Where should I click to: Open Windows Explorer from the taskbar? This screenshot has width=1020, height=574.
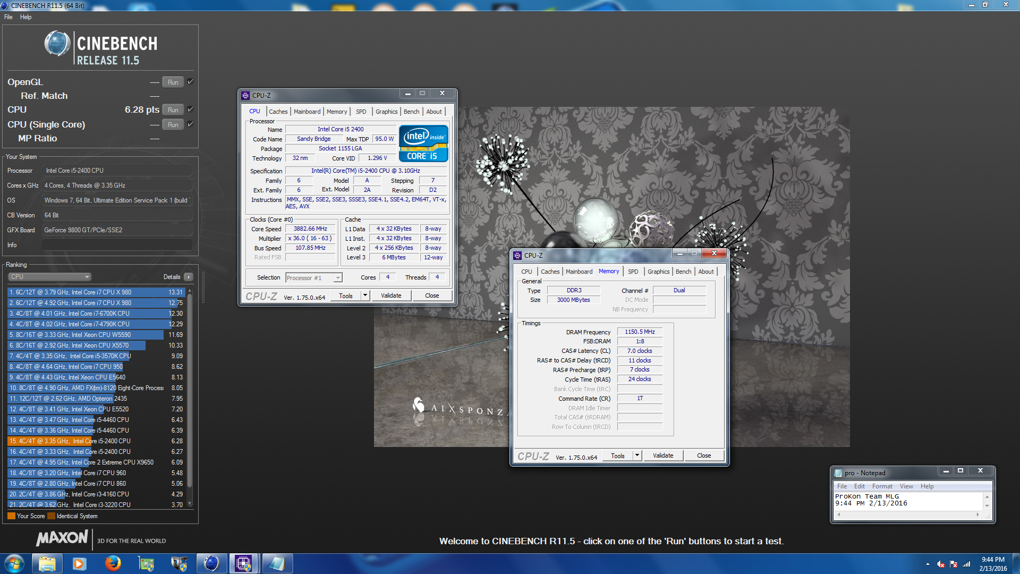(47, 563)
